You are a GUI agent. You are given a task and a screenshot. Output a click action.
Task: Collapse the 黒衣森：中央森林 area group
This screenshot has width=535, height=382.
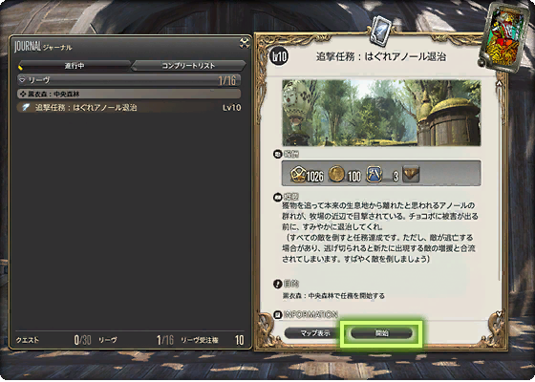click(x=129, y=94)
